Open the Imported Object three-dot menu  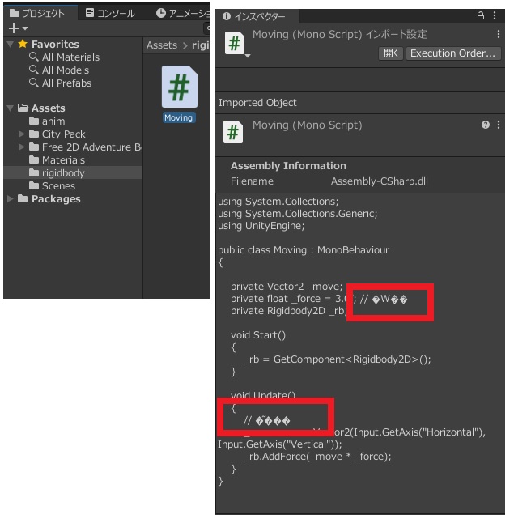tap(498, 125)
